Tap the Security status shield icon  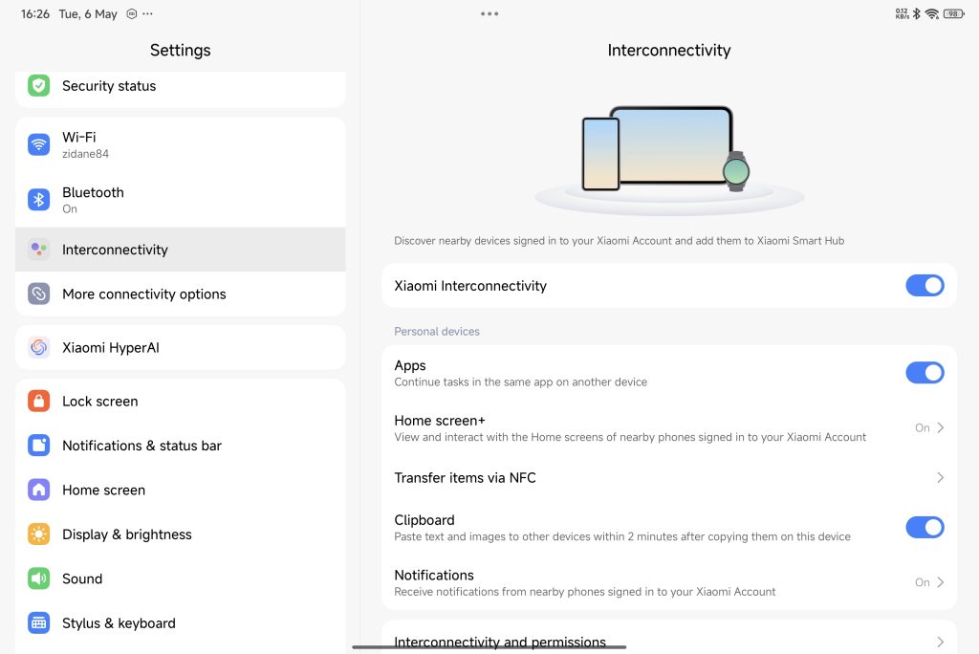pos(38,86)
